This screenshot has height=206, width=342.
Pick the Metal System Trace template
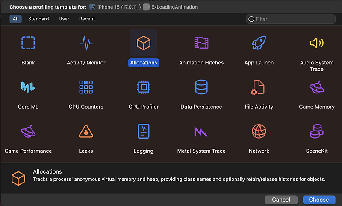point(201,132)
